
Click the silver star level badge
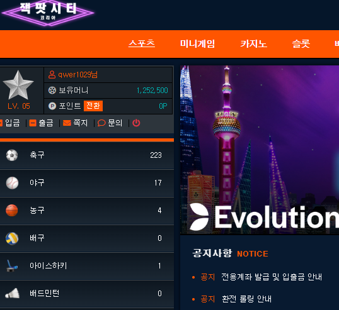18,85
